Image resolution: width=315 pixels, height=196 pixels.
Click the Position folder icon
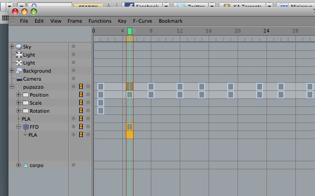[x=26, y=95]
